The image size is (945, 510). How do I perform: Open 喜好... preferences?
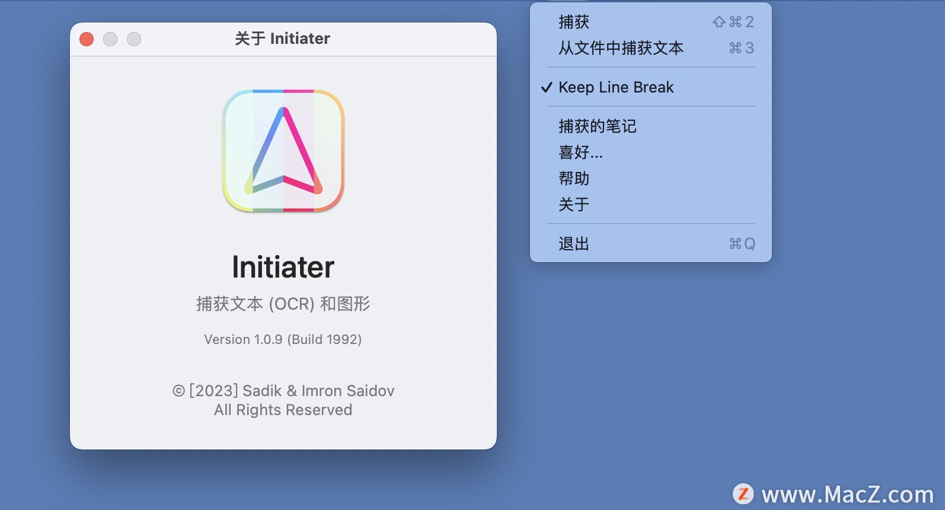pos(650,152)
